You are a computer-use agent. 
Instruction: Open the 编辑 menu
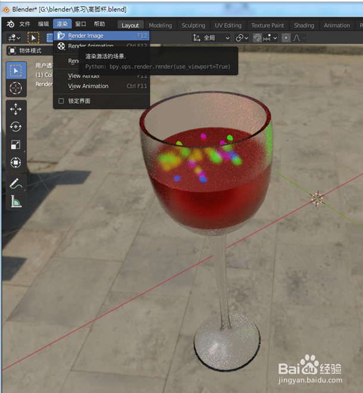(x=43, y=24)
